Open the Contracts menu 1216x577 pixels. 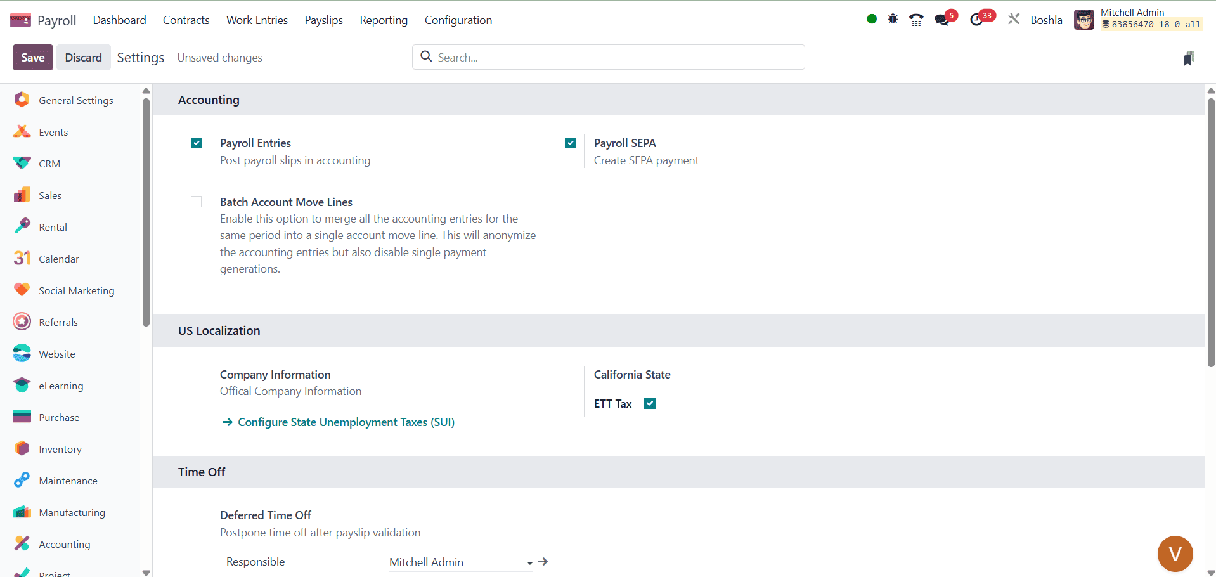click(x=186, y=20)
